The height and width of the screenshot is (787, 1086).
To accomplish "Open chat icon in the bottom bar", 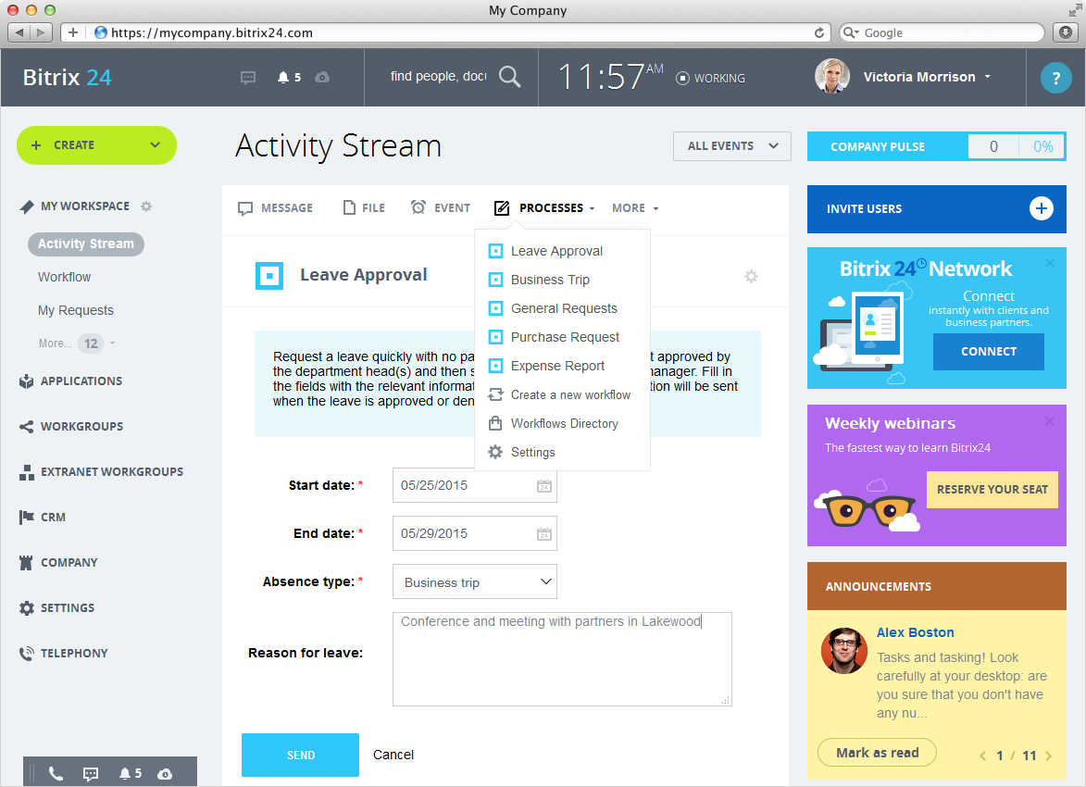I will pyautogui.click(x=91, y=774).
